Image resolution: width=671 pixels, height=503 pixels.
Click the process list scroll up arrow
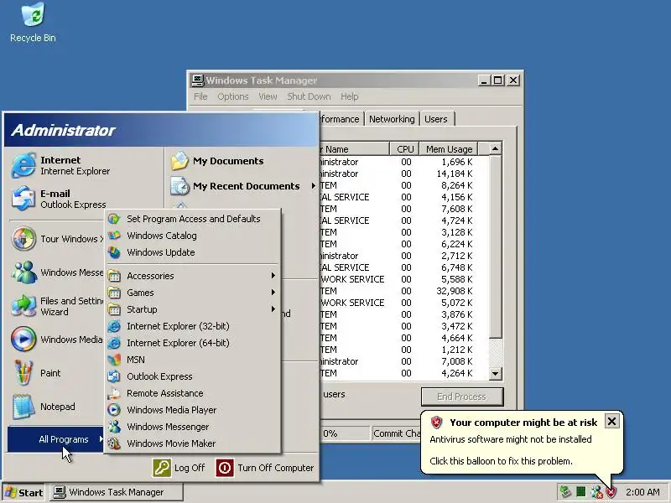[495, 149]
